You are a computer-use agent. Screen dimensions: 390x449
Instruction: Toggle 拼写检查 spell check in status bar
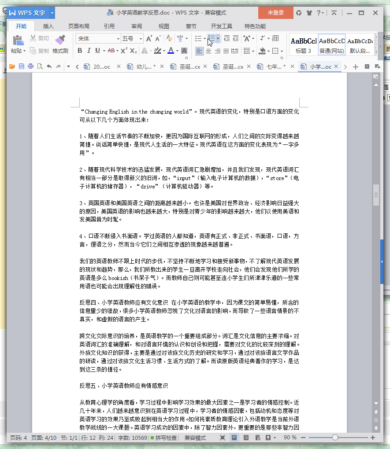coord(164,438)
